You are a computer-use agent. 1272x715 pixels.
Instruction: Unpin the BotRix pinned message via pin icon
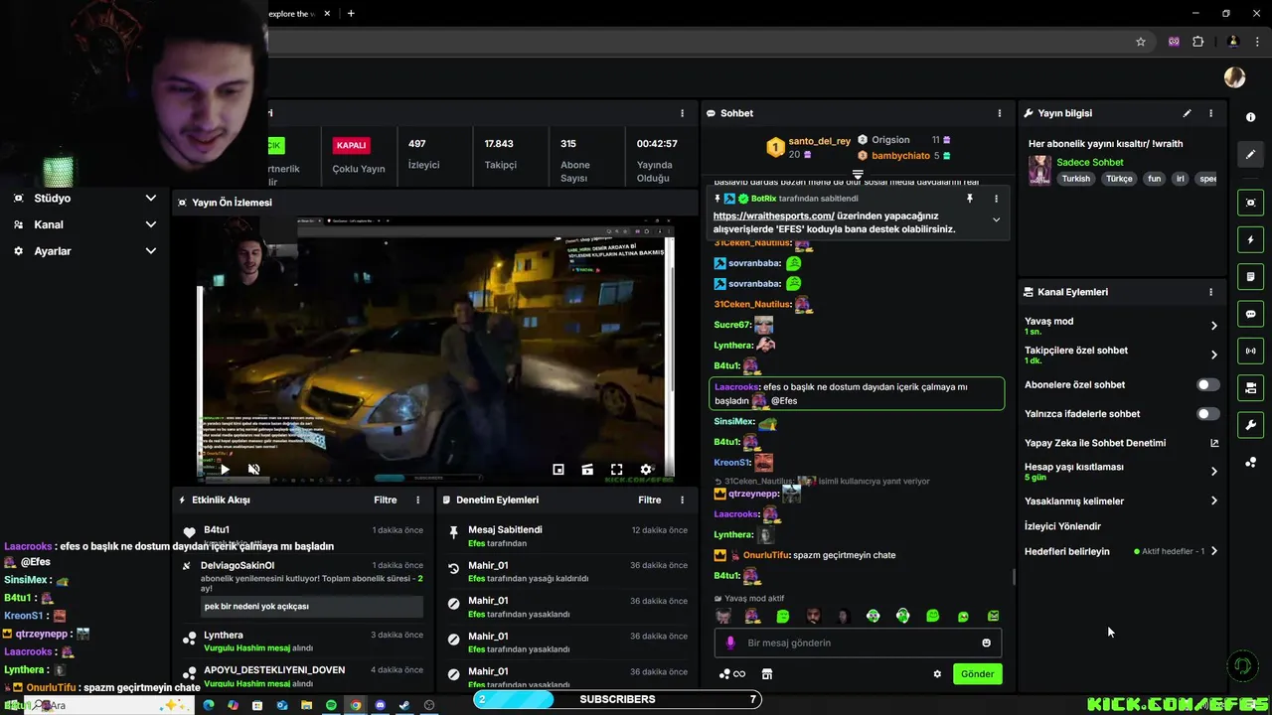[x=970, y=199]
